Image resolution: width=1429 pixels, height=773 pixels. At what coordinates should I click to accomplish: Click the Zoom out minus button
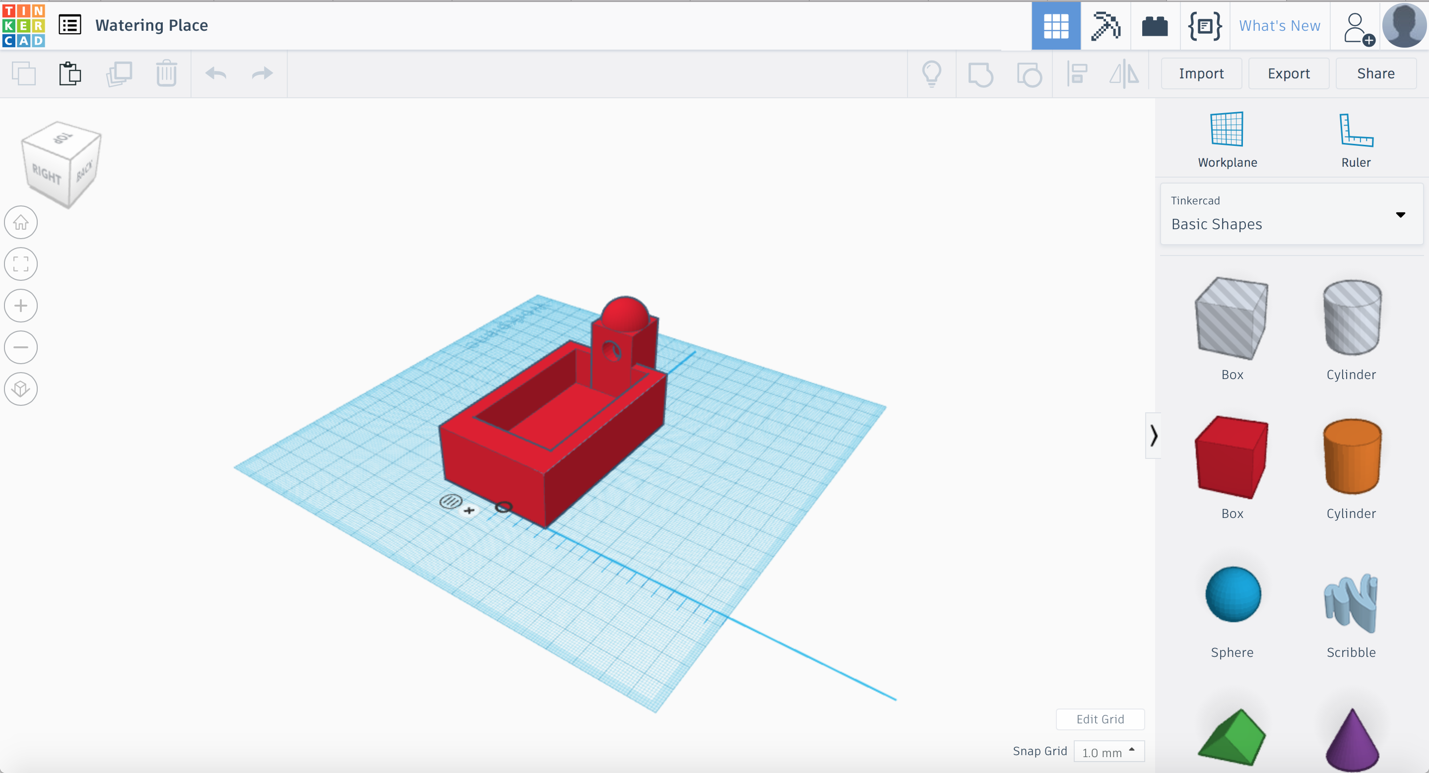(21, 347)
